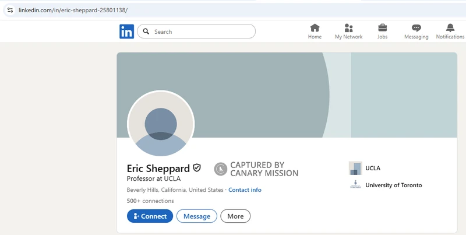Click the Message button
Viewport: 466px width, 235px height.
click(x=197, y=216)
